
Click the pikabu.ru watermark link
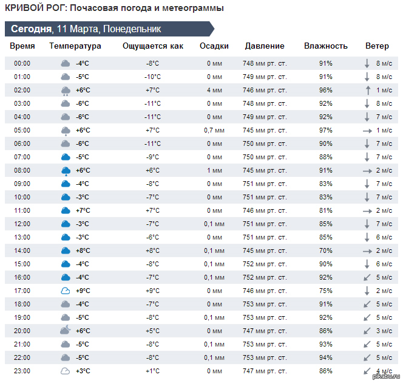coord(386,376)
